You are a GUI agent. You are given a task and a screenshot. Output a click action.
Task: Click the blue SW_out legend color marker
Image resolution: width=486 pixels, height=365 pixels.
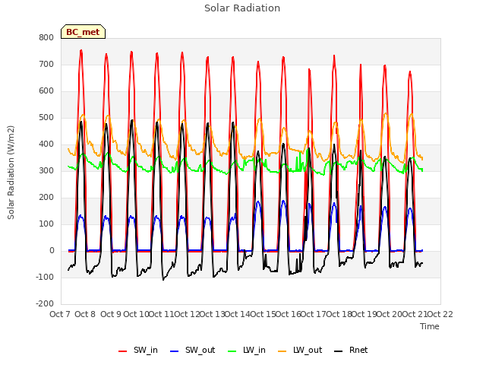click(x=175, y=351)
